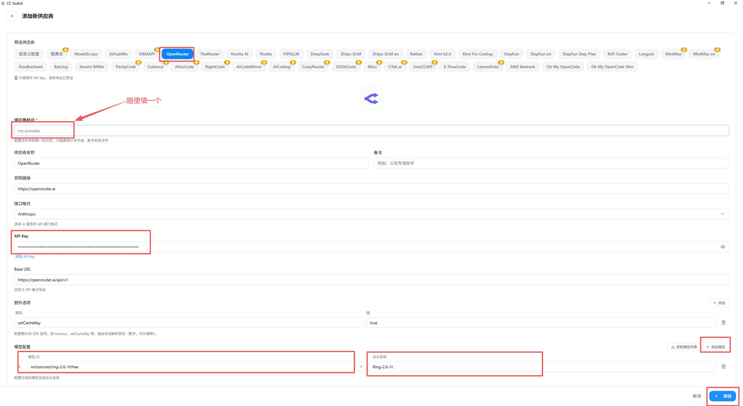Select the DeepSeek preset provider
743x406 pixels.
[x=320, y=54]
